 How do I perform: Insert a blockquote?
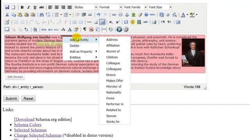pyautogui.click(x=90, y=15)
